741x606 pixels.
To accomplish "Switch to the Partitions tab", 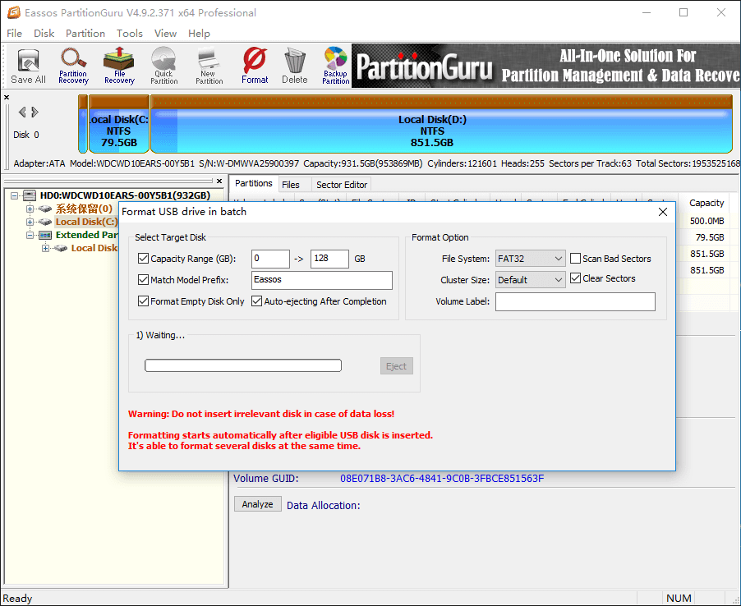I will click(x=254, y=183).
